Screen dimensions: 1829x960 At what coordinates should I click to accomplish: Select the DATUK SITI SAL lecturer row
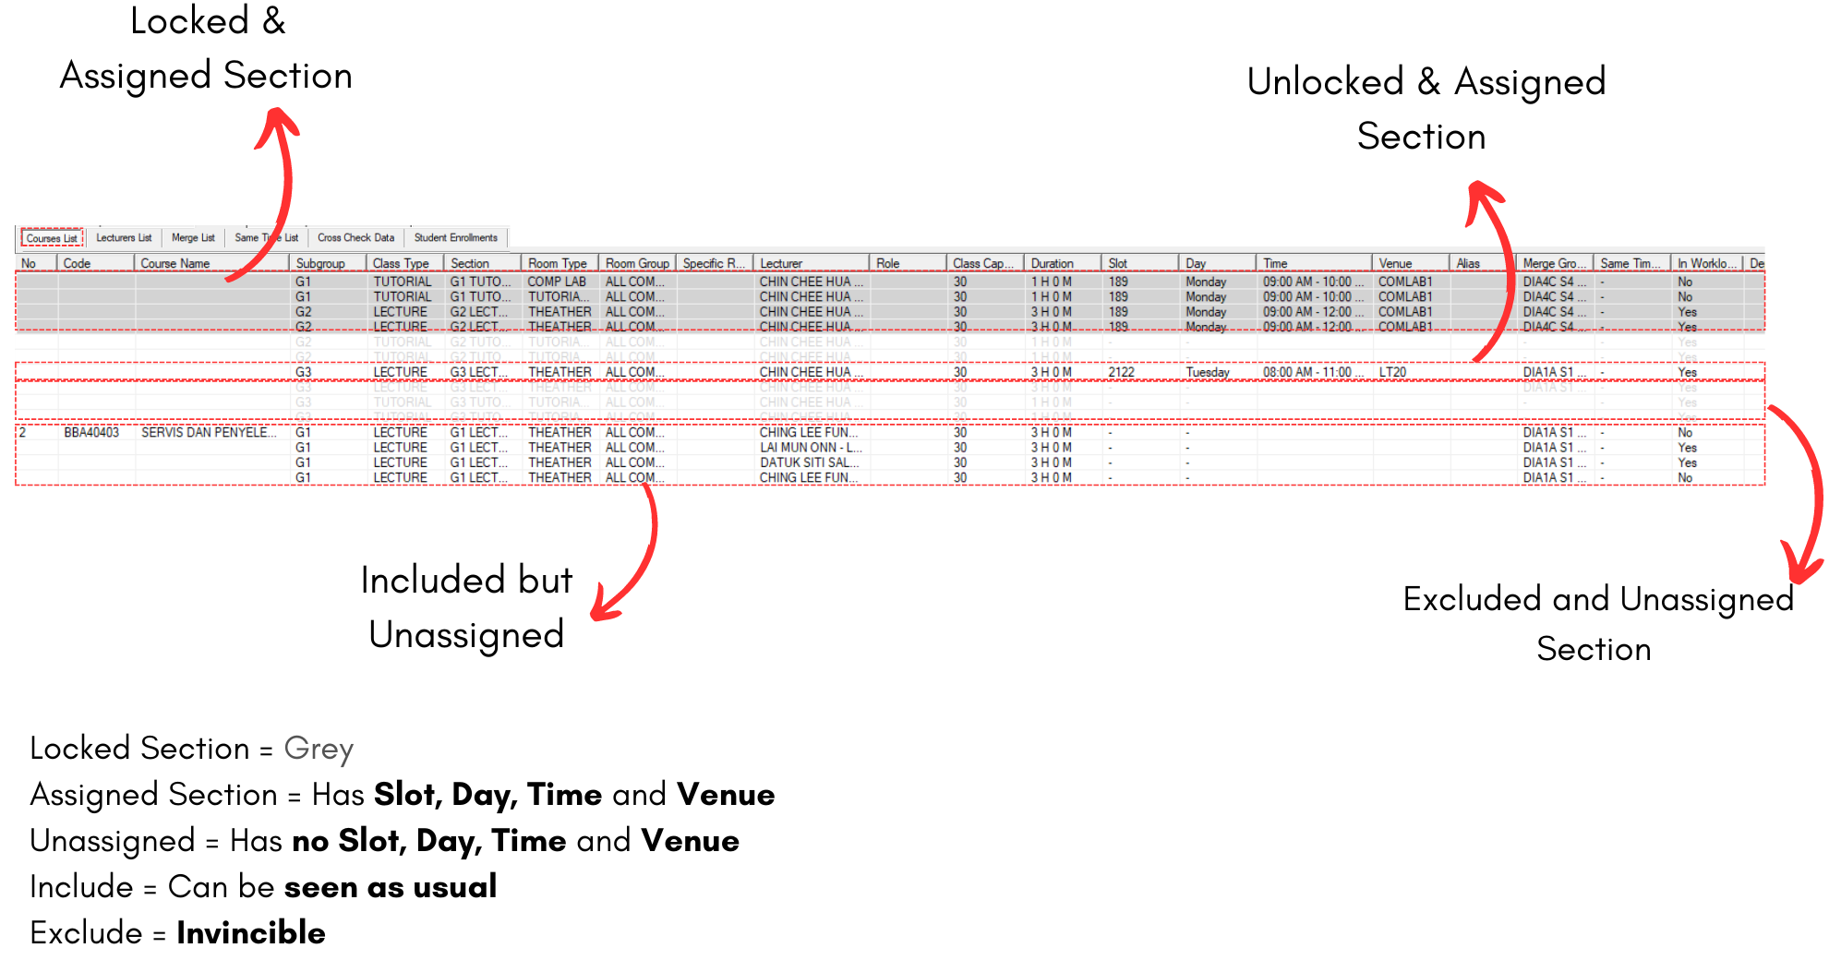point(810,463)
